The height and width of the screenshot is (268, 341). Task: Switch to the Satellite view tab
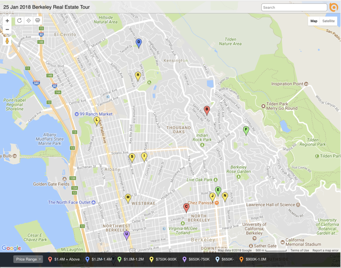[x=328, y=21]
